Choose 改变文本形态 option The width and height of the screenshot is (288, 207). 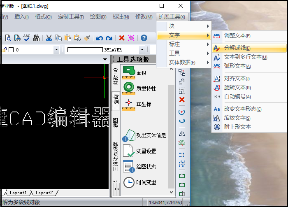click(x=249, y=109)
